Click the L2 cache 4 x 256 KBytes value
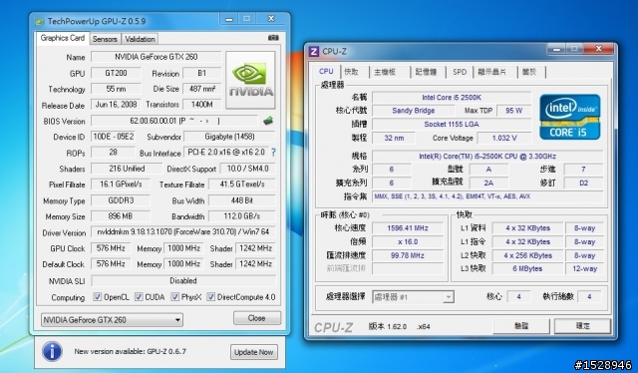This screenshot has width=638, height=373. [527, 255]
